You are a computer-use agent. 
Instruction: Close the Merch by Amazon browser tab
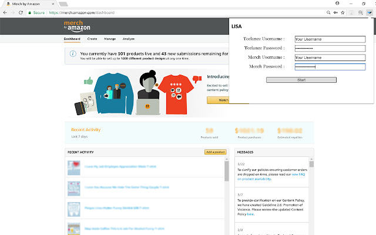point(53,4)
